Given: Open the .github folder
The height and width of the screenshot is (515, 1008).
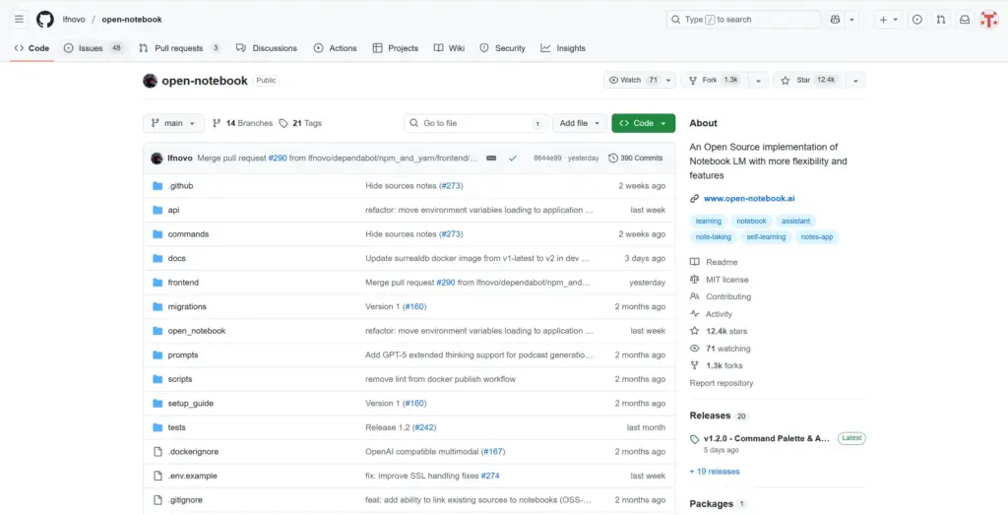Looking at the screenshot, I should tap(180, 186).
